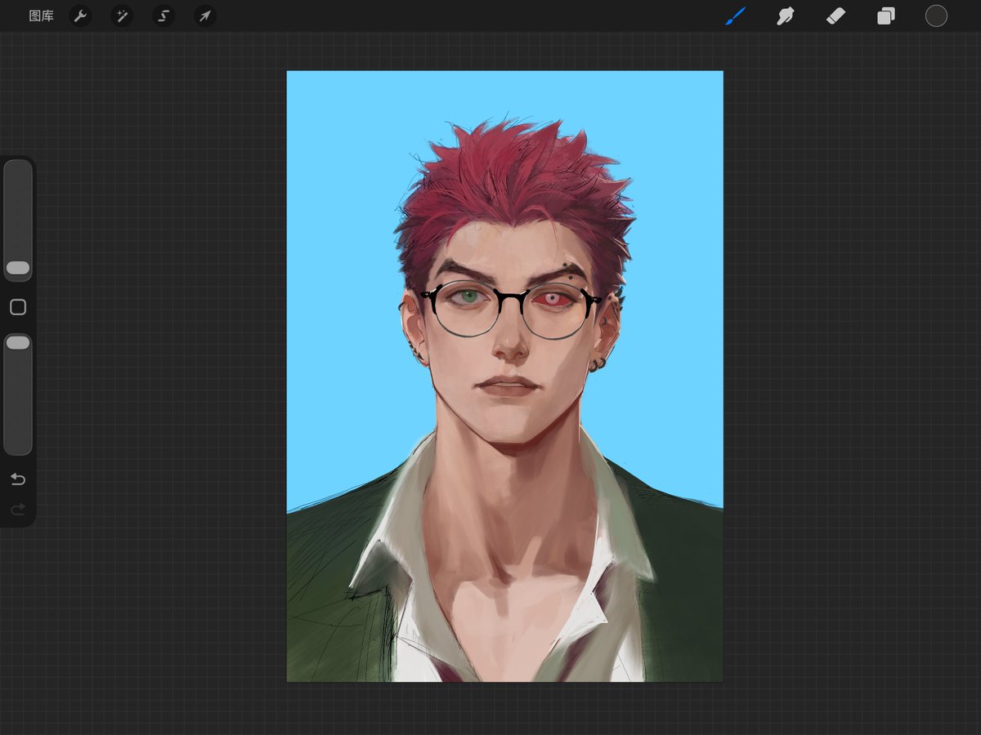981x735 pixels.
Task: Activate the Transform arrow tool
Action: click(x=205, y=16)
